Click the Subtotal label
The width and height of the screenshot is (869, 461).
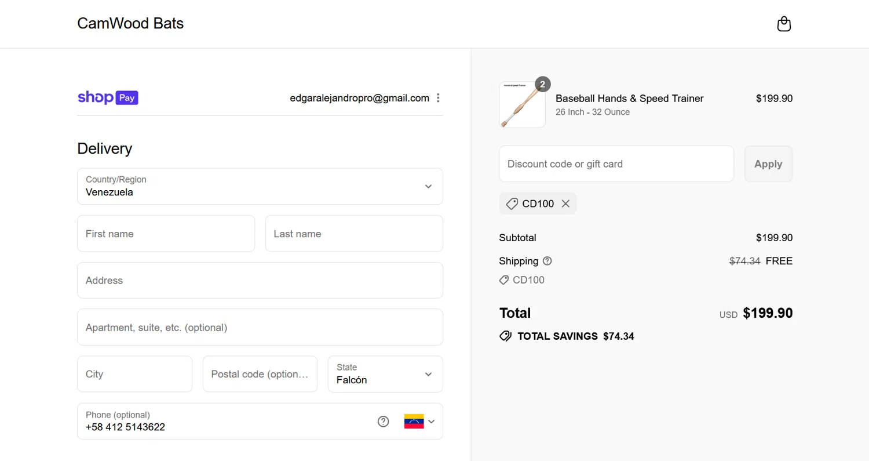point(517,238)
